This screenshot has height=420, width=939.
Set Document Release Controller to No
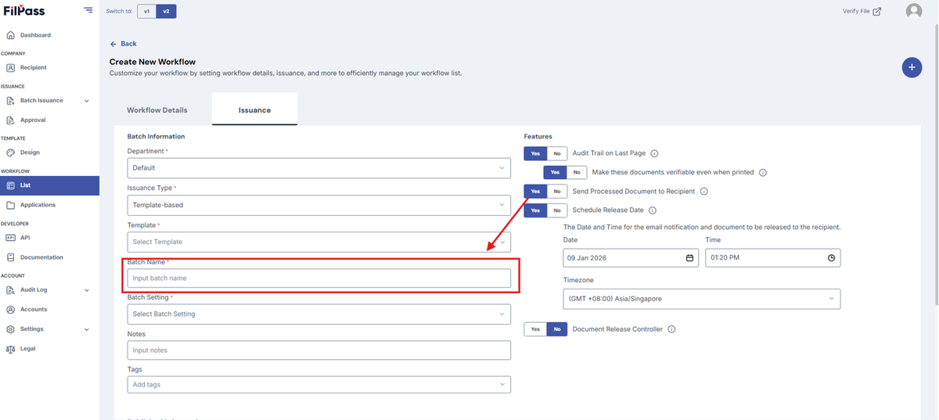[557, 329]
